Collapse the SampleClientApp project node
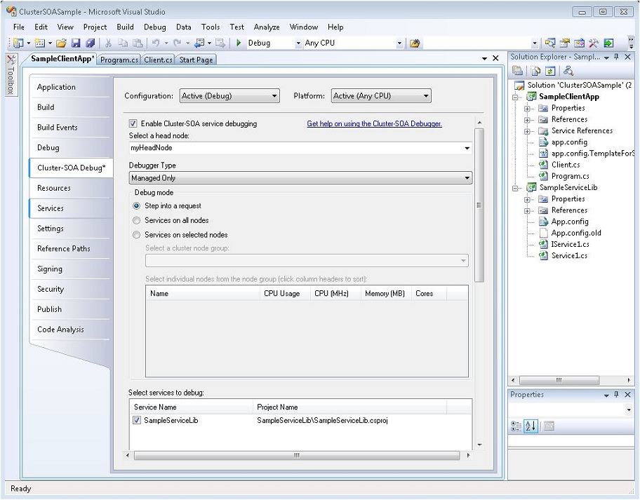The image size is (640, 500). click(x=514, y=97)
